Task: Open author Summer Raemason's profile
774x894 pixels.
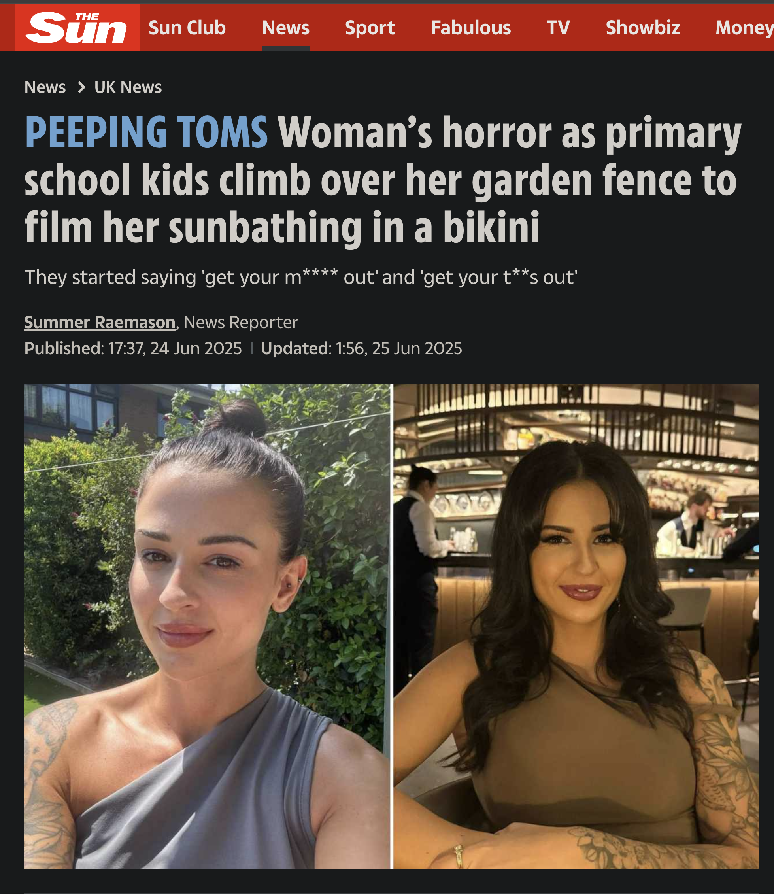Action: 100,322
